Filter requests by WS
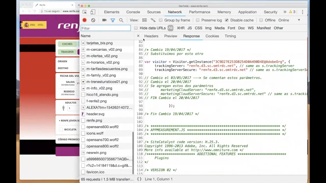The height and width of the screenshot is (183, 326). point(251,28)
